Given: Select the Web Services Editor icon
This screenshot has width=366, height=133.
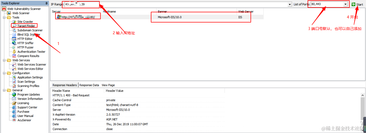Looking at the screenshot, I should coord(14,69).
